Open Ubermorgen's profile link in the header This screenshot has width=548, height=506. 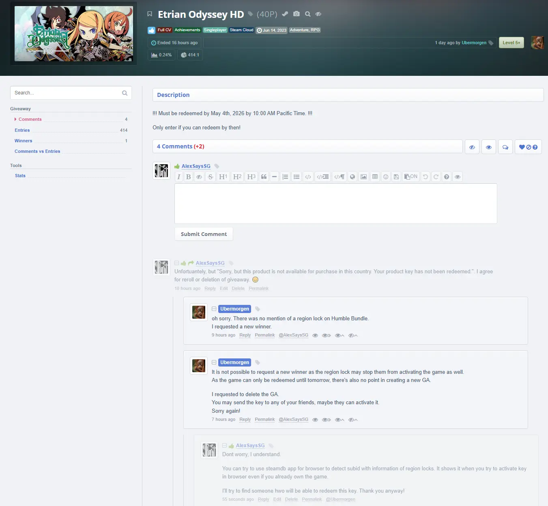(474, 43)
